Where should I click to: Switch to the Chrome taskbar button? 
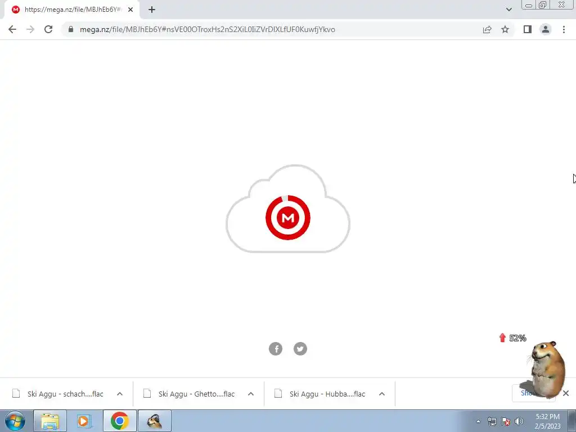(x=120, y=421)
